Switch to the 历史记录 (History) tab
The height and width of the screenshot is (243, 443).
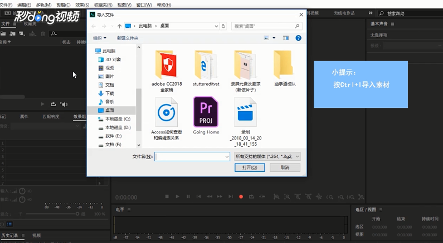(x=9, y=235)
